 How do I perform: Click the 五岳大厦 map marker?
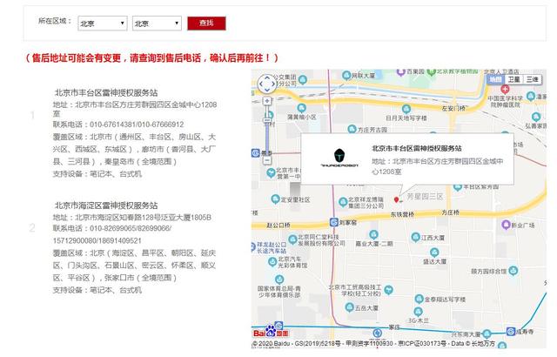click(x=349, y=307)
